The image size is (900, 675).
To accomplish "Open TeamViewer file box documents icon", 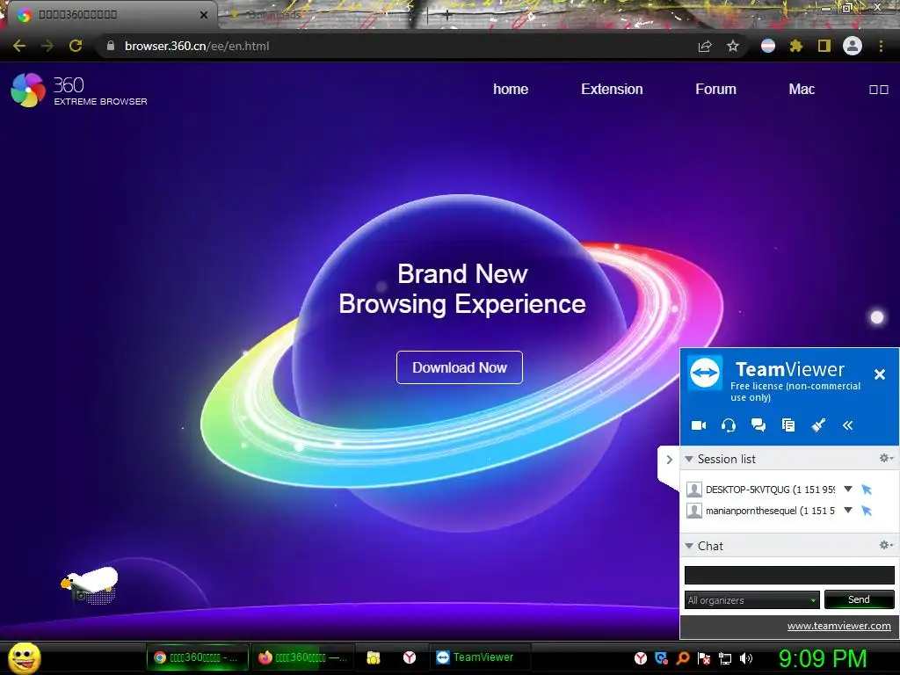I will 788,425.
